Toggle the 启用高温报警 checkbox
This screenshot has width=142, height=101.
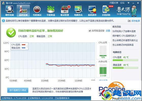(90, 31)
